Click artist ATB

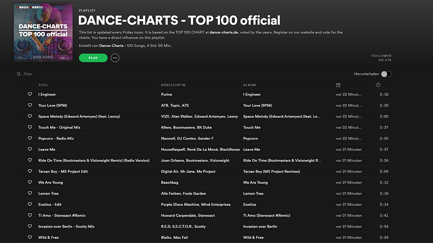tap(165, 106)
